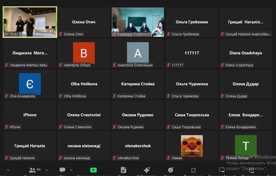276x176 pixels.
Task: Select Dr. Robi's active speaker video tile
Action: pyautogui.click(x=30, y=21)
